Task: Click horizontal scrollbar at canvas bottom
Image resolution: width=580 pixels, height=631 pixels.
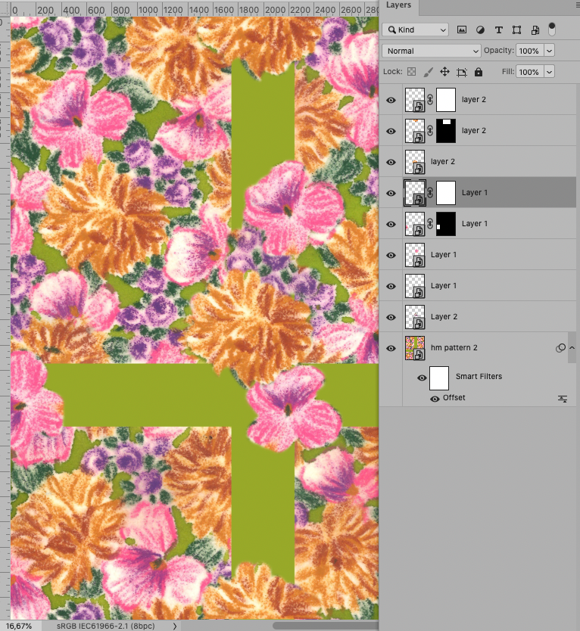Action: [326, 626]
